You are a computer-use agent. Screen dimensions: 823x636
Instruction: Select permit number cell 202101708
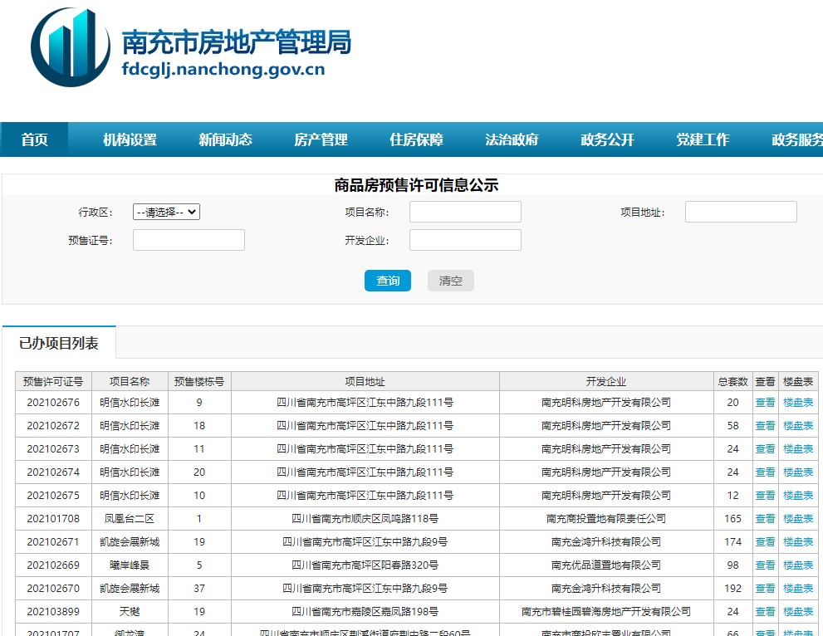click(53, 518)
